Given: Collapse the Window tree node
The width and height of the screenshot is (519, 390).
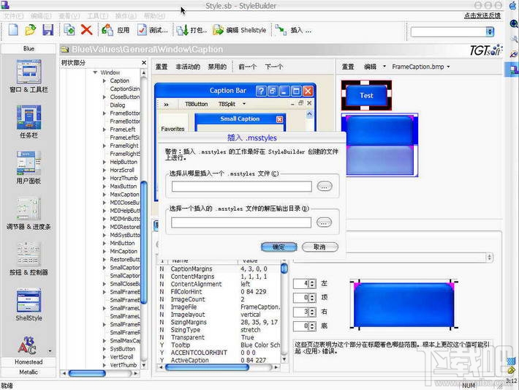Looking at the screenshot, I should [95, 72].
